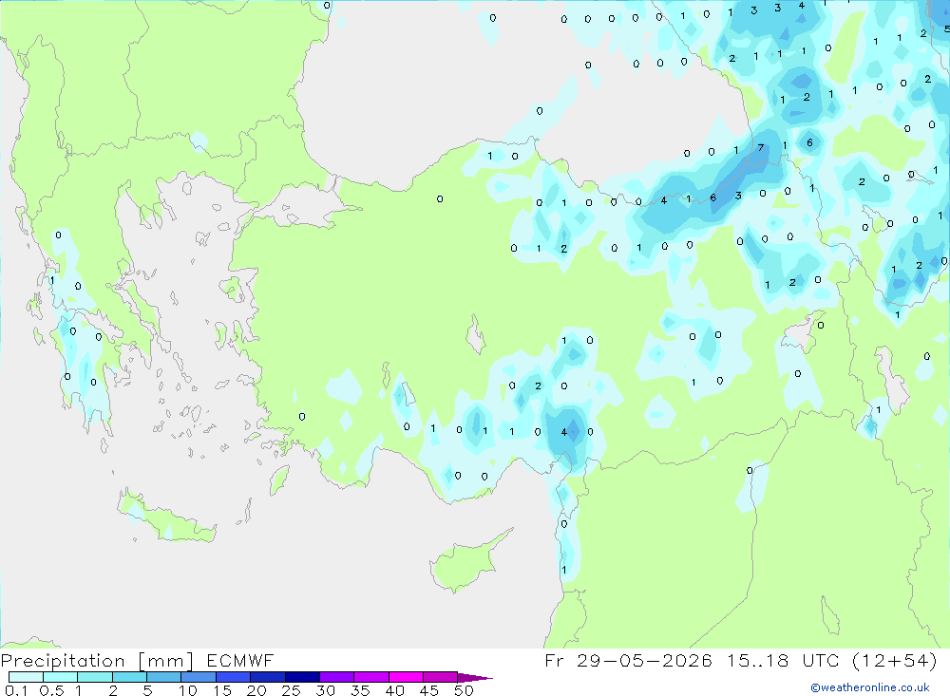The height and width of the screenshot is (696, 950).
Task: Open the weatheronline.co.uk link
Action: coord(870,687)
